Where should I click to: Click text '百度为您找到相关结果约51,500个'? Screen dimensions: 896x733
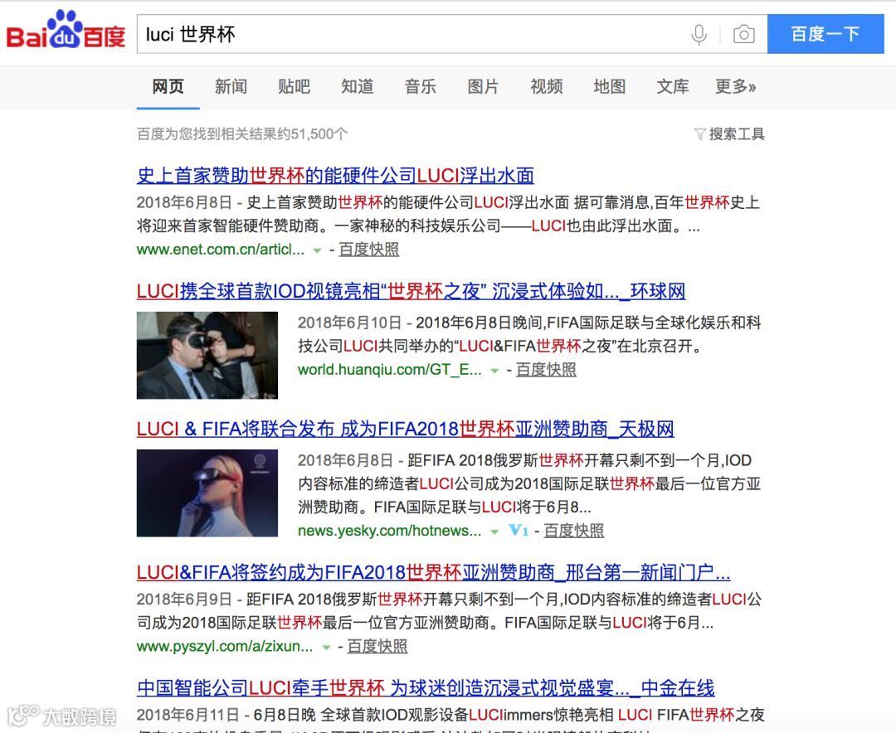[x=242, y=134]
